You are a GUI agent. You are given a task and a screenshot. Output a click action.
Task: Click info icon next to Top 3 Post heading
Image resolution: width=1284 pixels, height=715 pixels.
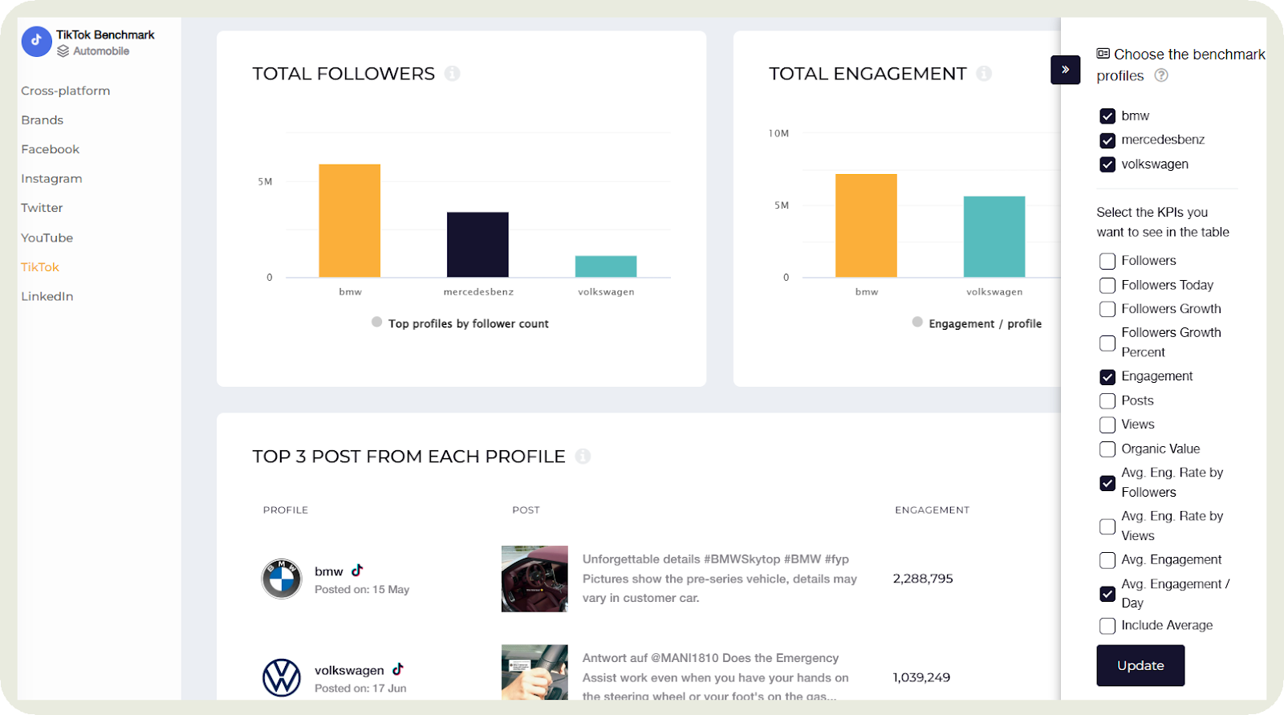pyautogui.click(x=583, y=457)
